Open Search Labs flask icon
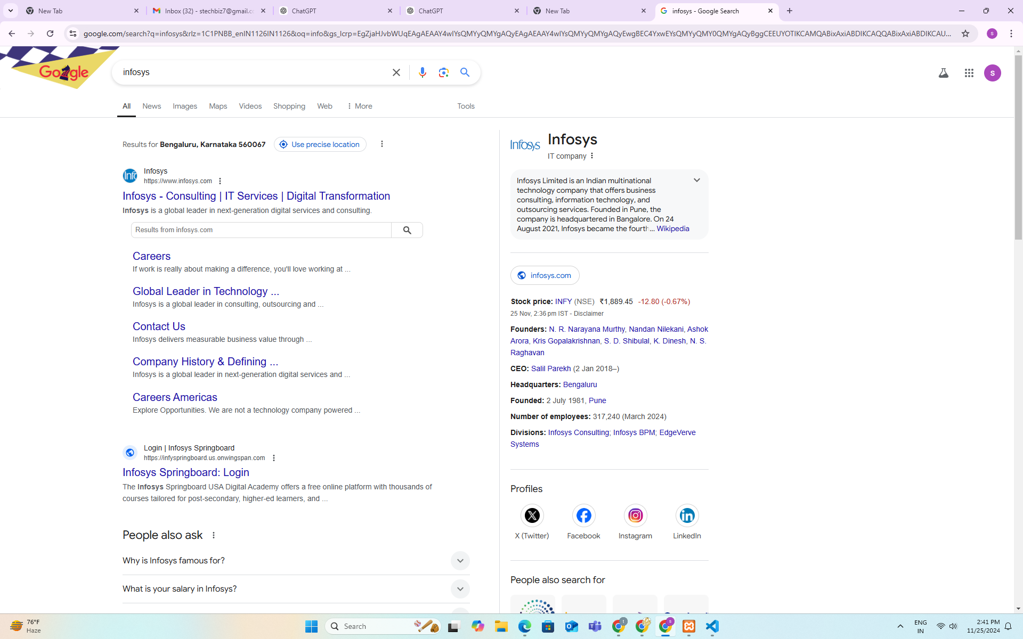Screen dimensions: 1023x639 click(x=943, y=73)
